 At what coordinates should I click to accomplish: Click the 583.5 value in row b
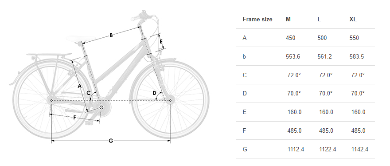click(357, 56)
